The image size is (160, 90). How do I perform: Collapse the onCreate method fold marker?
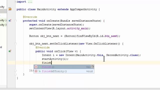(15, 21)
